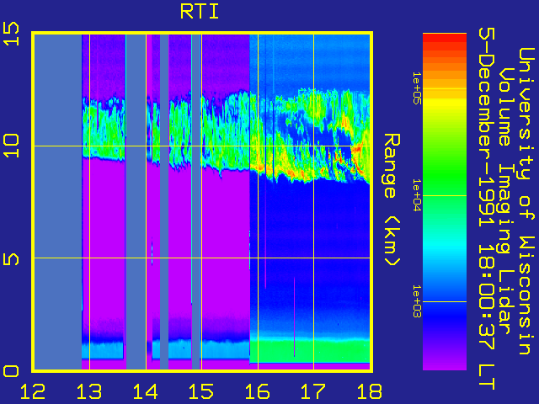Click the x-axis label 12
The width and height of the screenshot is (539, 404).
pos(33,391)
